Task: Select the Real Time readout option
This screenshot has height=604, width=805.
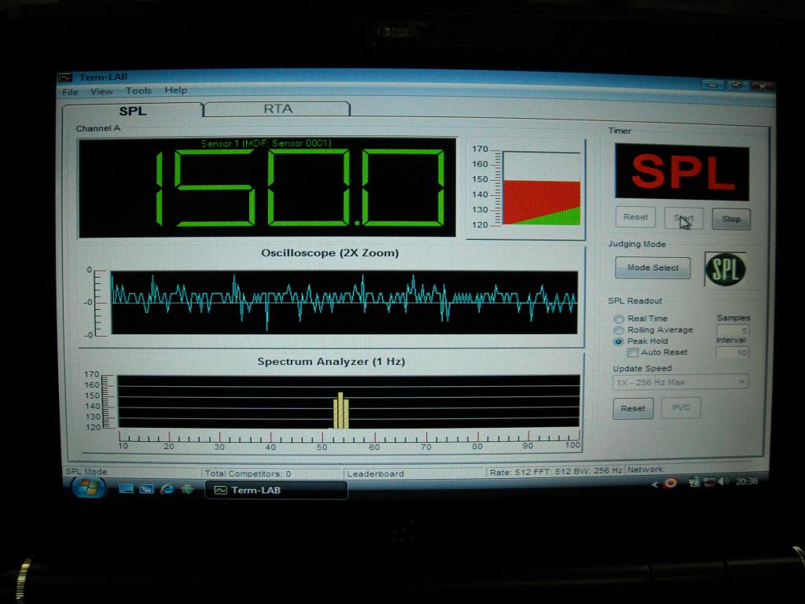Action: coord(619,319)
